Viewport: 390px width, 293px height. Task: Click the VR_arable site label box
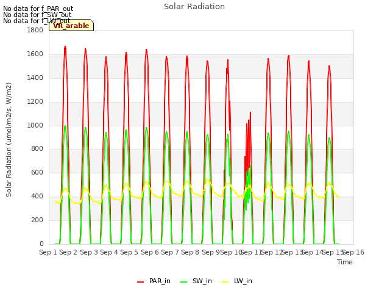pyautogui.click(x=71, y=25)
